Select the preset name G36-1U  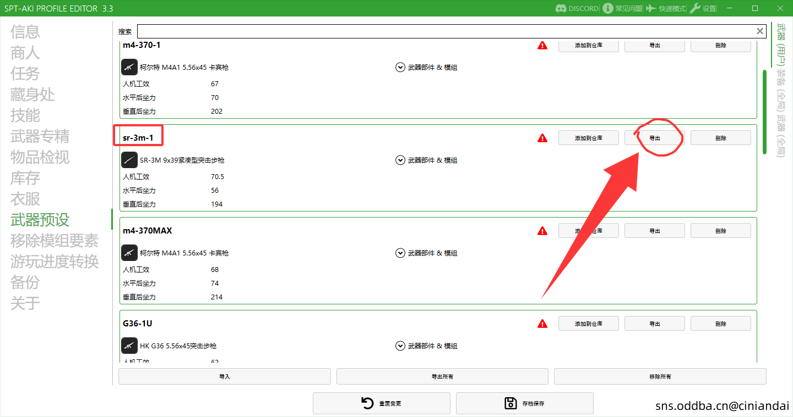coord(138,324)
